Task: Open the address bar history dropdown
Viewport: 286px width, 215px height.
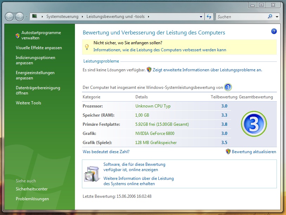Action: (201, 17)
